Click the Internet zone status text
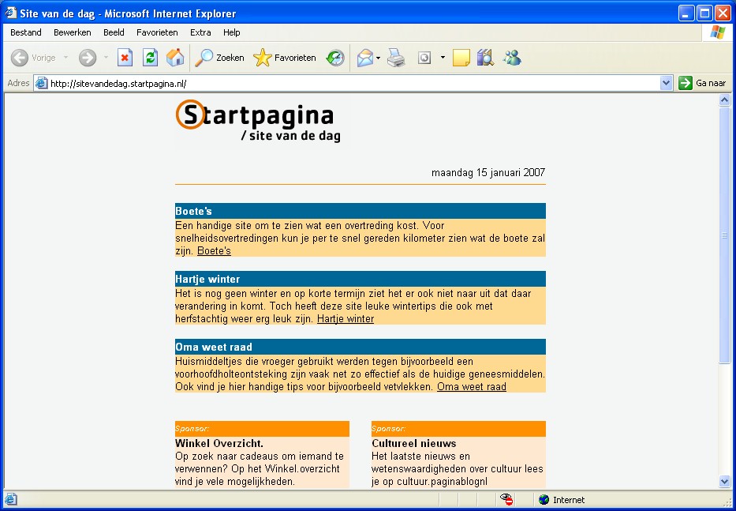 pyautogui.click(x=569, y=500)
